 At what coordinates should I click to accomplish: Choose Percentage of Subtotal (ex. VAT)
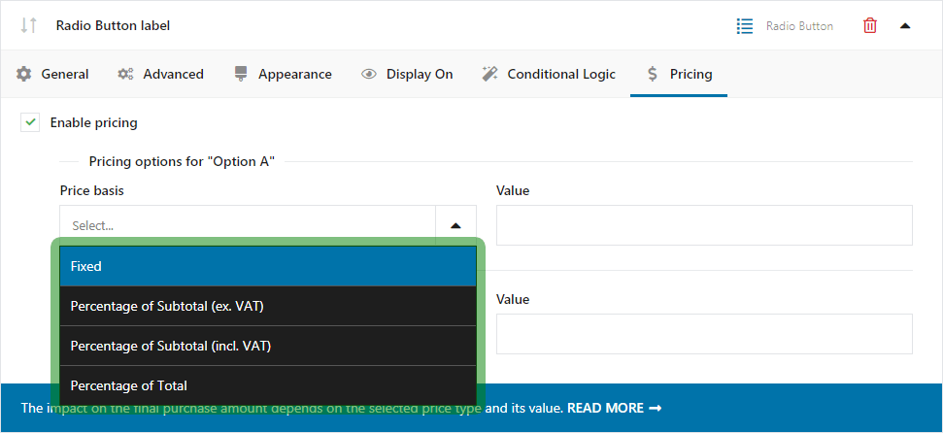click(268, 306)
